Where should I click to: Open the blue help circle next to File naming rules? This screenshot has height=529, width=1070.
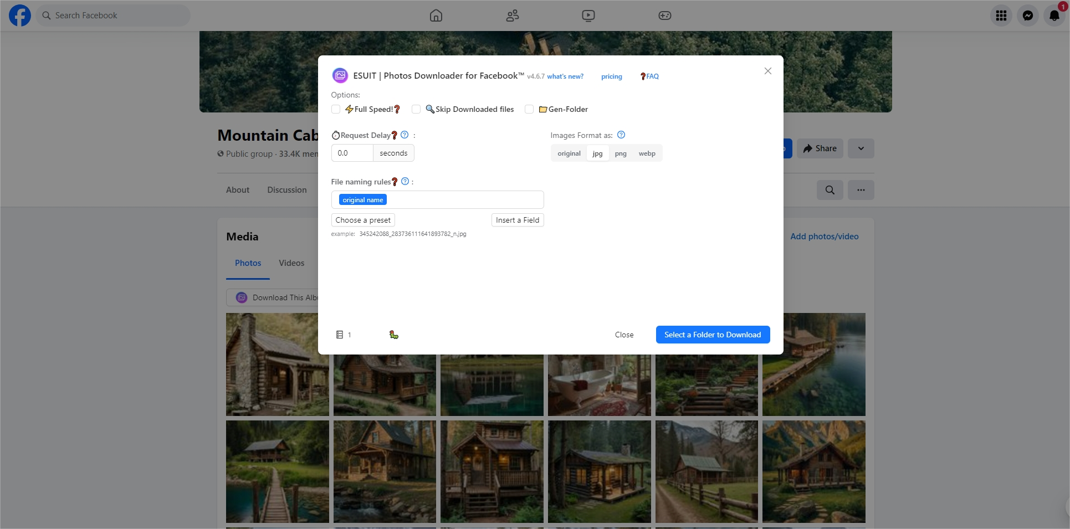pyautogui.click(x=405, y=181)
